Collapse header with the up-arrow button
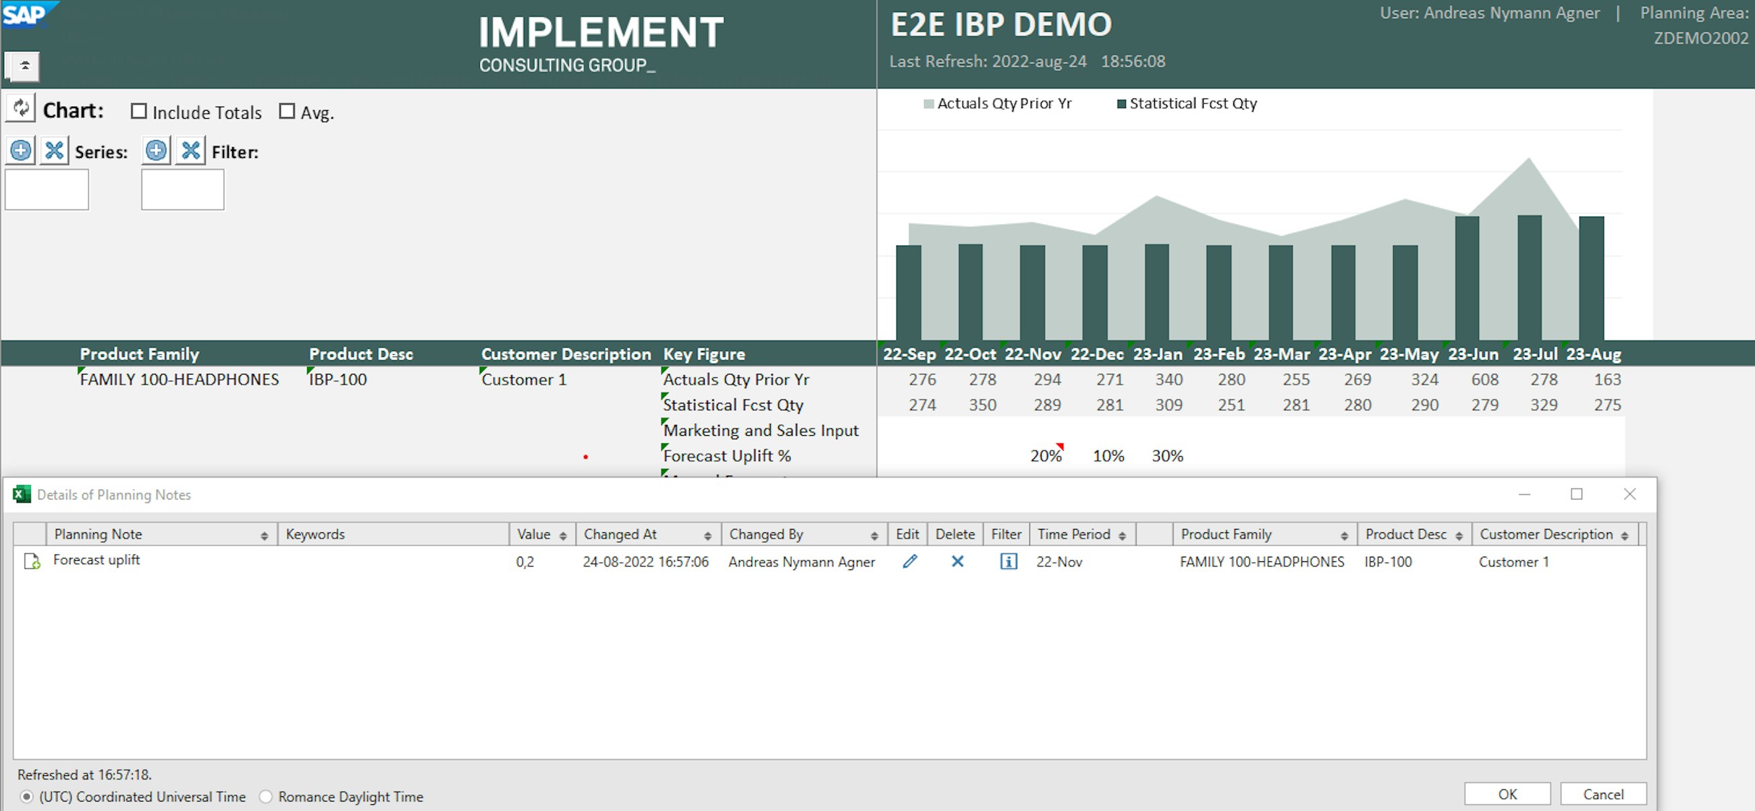 click(24, 66)
